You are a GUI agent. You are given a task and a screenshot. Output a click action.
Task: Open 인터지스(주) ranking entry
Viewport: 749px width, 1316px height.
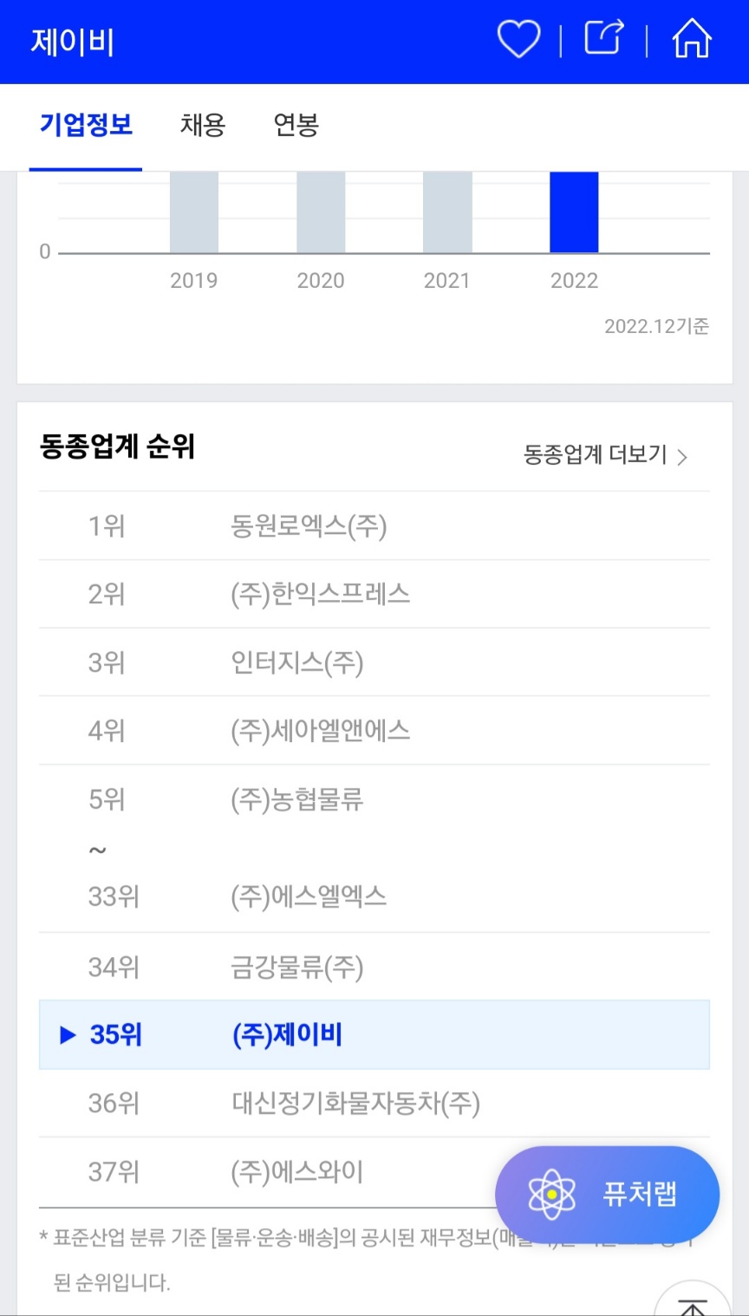[x=297, y=663]
